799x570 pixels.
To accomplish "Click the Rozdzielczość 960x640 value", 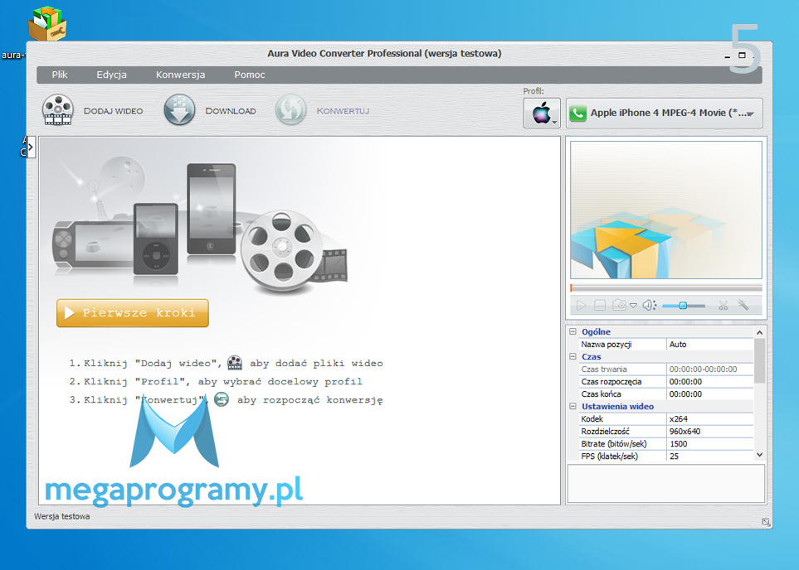I will pos(710,431).
